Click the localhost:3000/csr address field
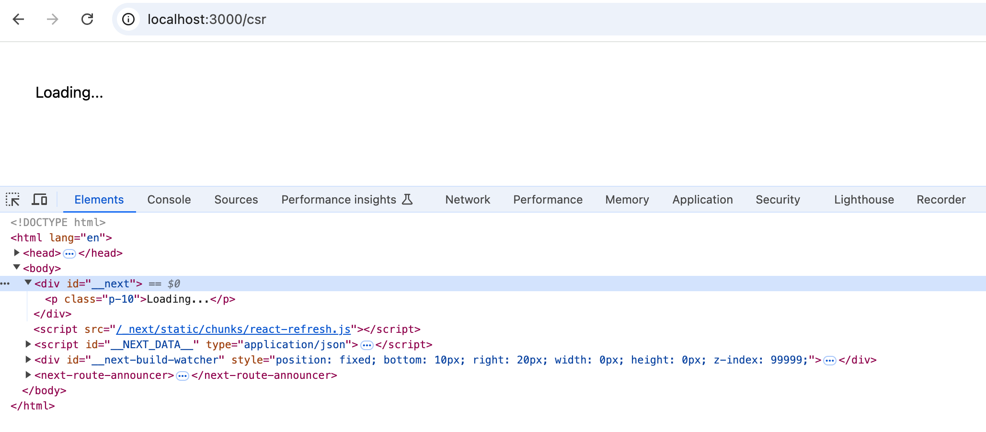The width and height of the screenshot is (986, 432). point(206,19)
